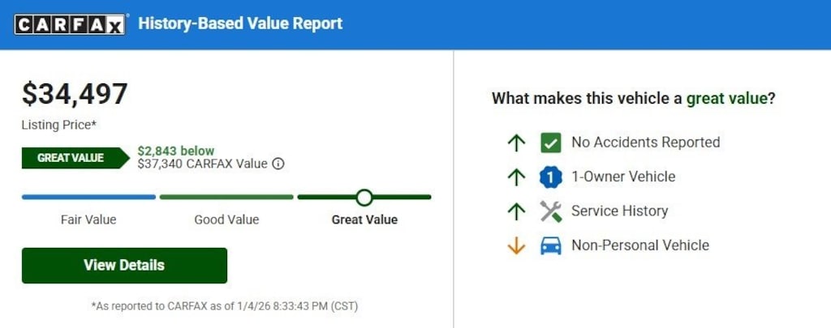The height and width of the screenshot is (328, 831).
Task: Click the GREAT VALUE badge
Action: [73, 158]
